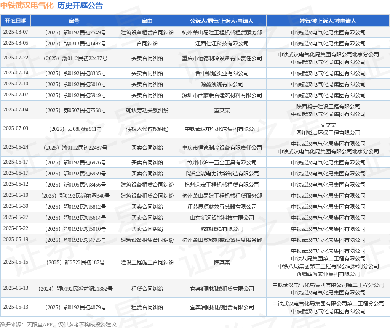Select date cell 2025-08-05
Image resolution: width=390 pixels, height=328 pixels.
click(x=16, y=43)
